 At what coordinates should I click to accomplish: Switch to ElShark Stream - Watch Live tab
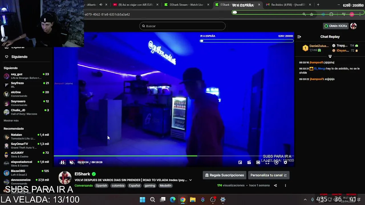point(186,5)
